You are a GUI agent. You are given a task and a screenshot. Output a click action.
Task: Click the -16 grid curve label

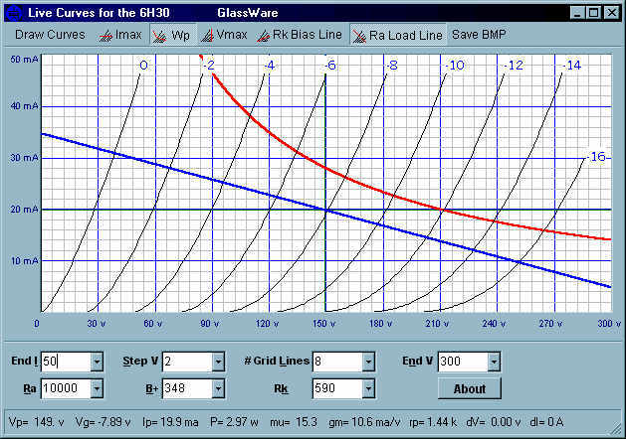click(596, 157)
